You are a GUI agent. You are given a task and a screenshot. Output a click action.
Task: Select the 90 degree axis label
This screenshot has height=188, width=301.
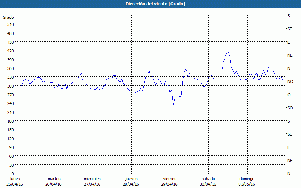[x=9, y=147]
